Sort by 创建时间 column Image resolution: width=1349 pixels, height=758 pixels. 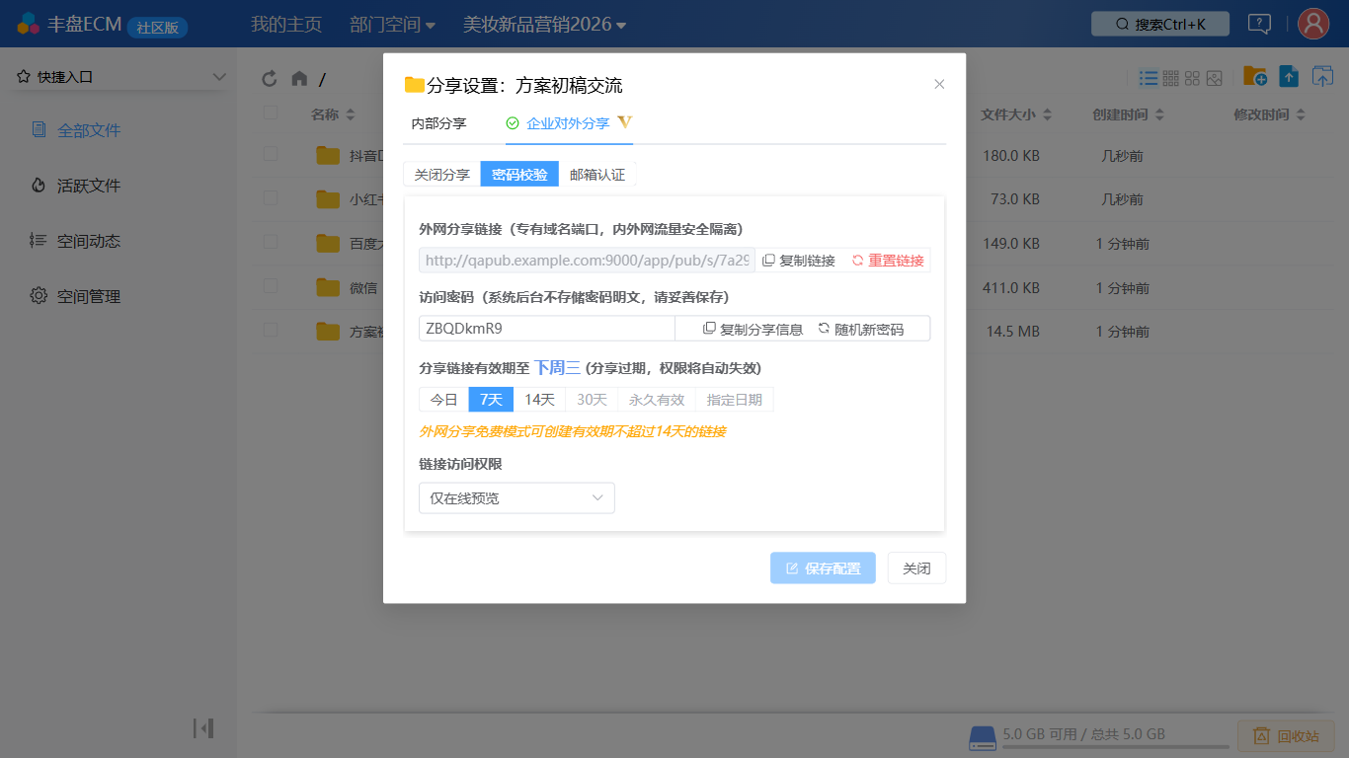(1129, 114)
